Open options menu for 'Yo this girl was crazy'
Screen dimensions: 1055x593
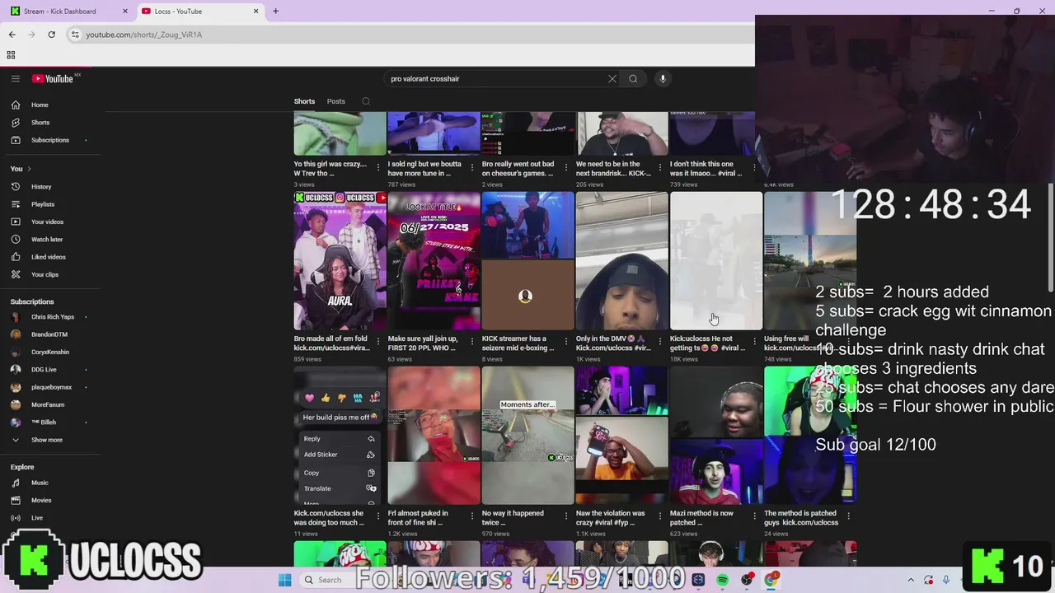(x=378, y=167)
